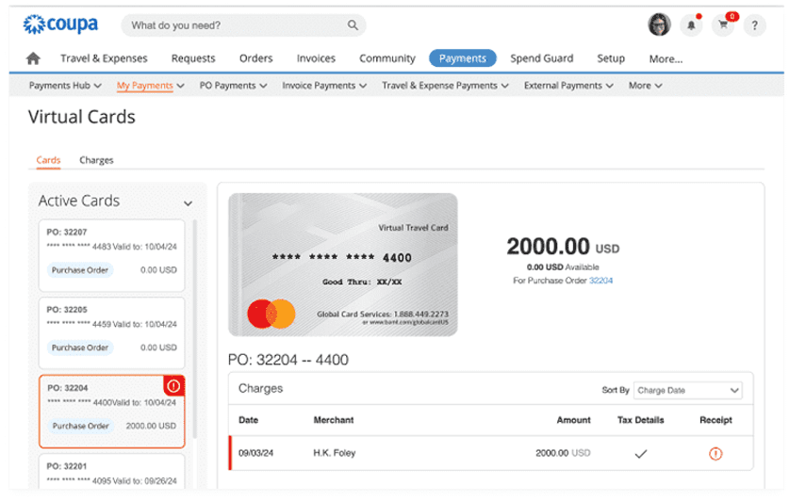This screenshot has height=500, width=790.
Task: Open Travel & Expenses menu
Action: (104, 58)
